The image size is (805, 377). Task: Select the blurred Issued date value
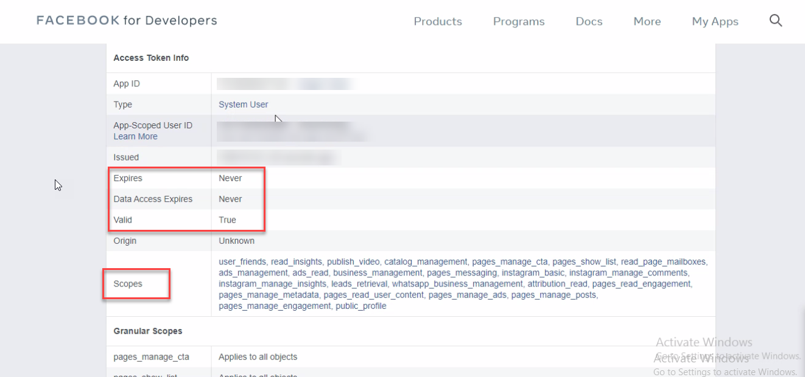click(x=278, y=157)
